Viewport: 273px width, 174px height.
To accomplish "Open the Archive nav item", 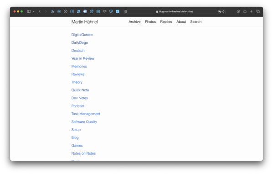I will click(x=134, y=21).
